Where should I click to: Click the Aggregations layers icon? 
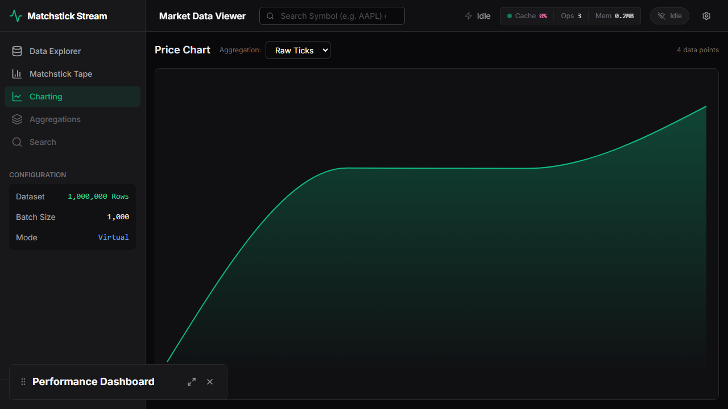[17, 119]
